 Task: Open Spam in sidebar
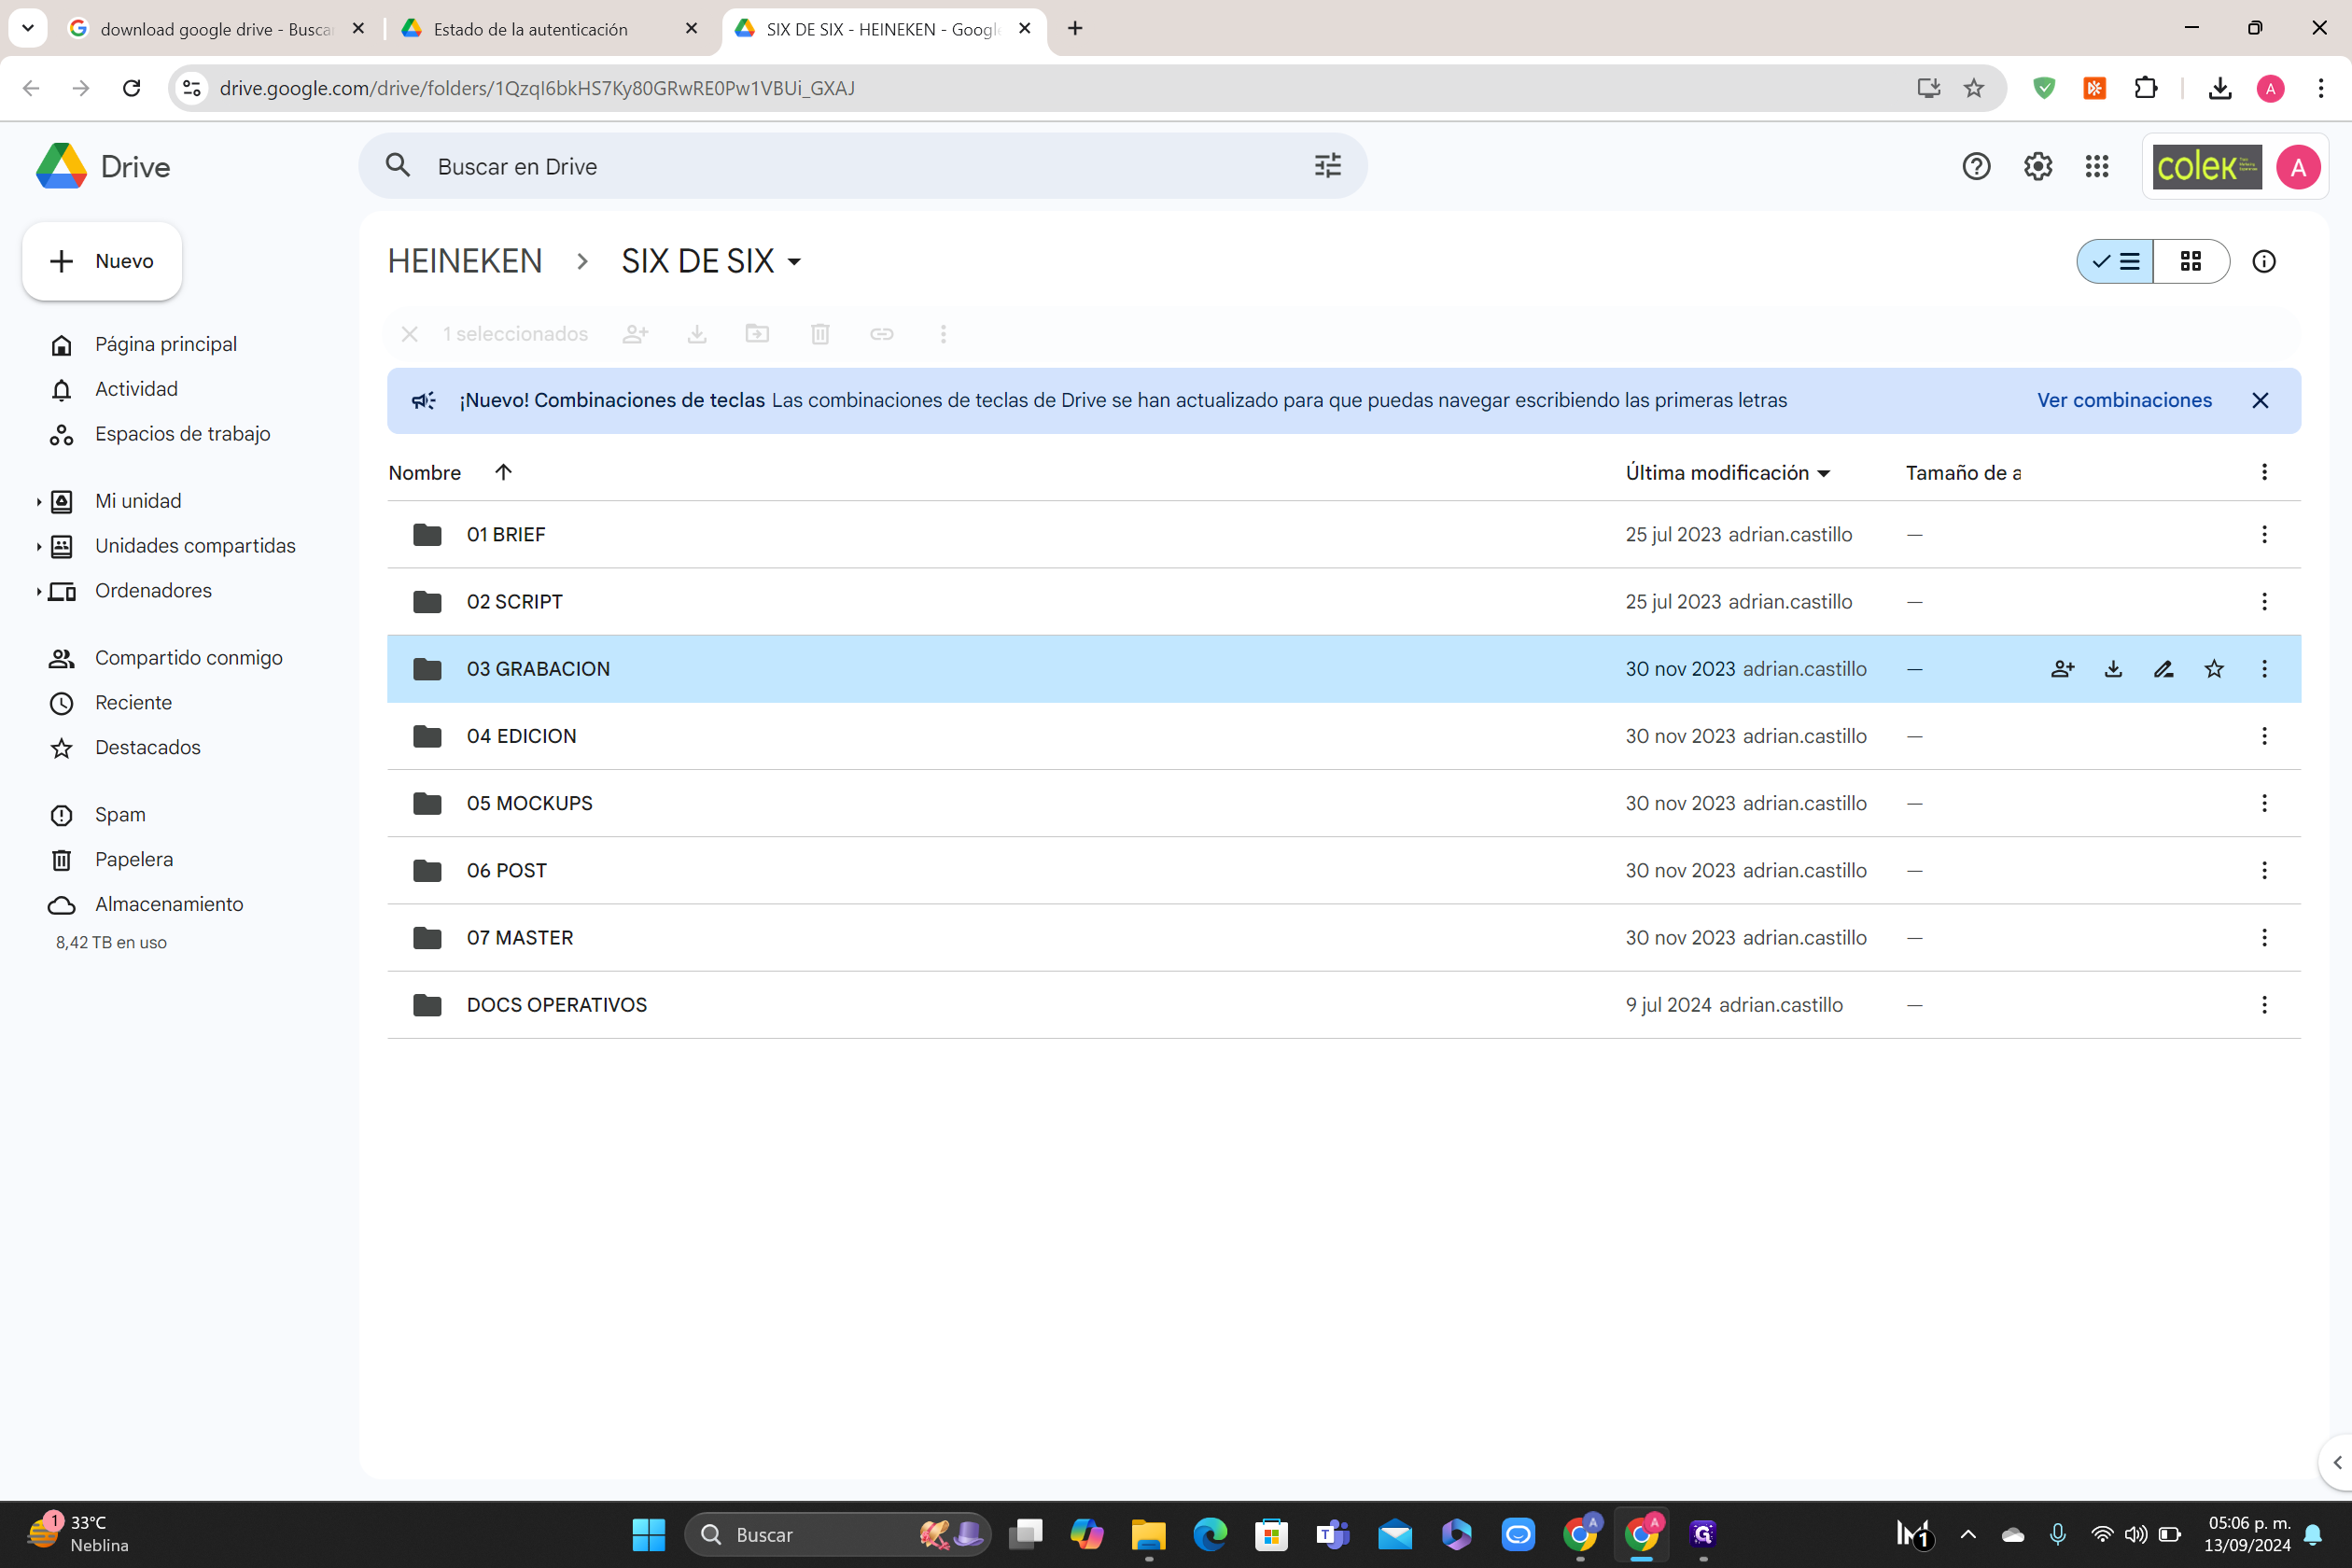coord(120,815)
